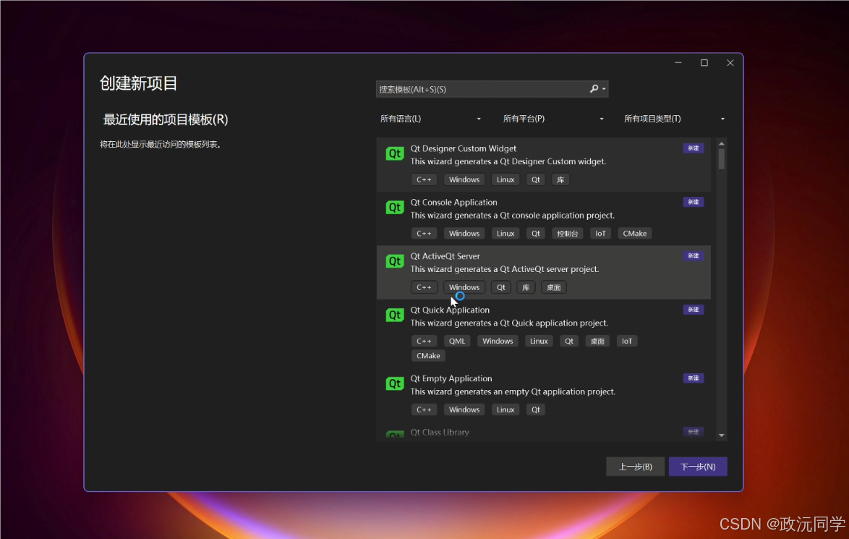
Task: Click the IoT tag under Qt Quick Application
Action: coord(627,341)
